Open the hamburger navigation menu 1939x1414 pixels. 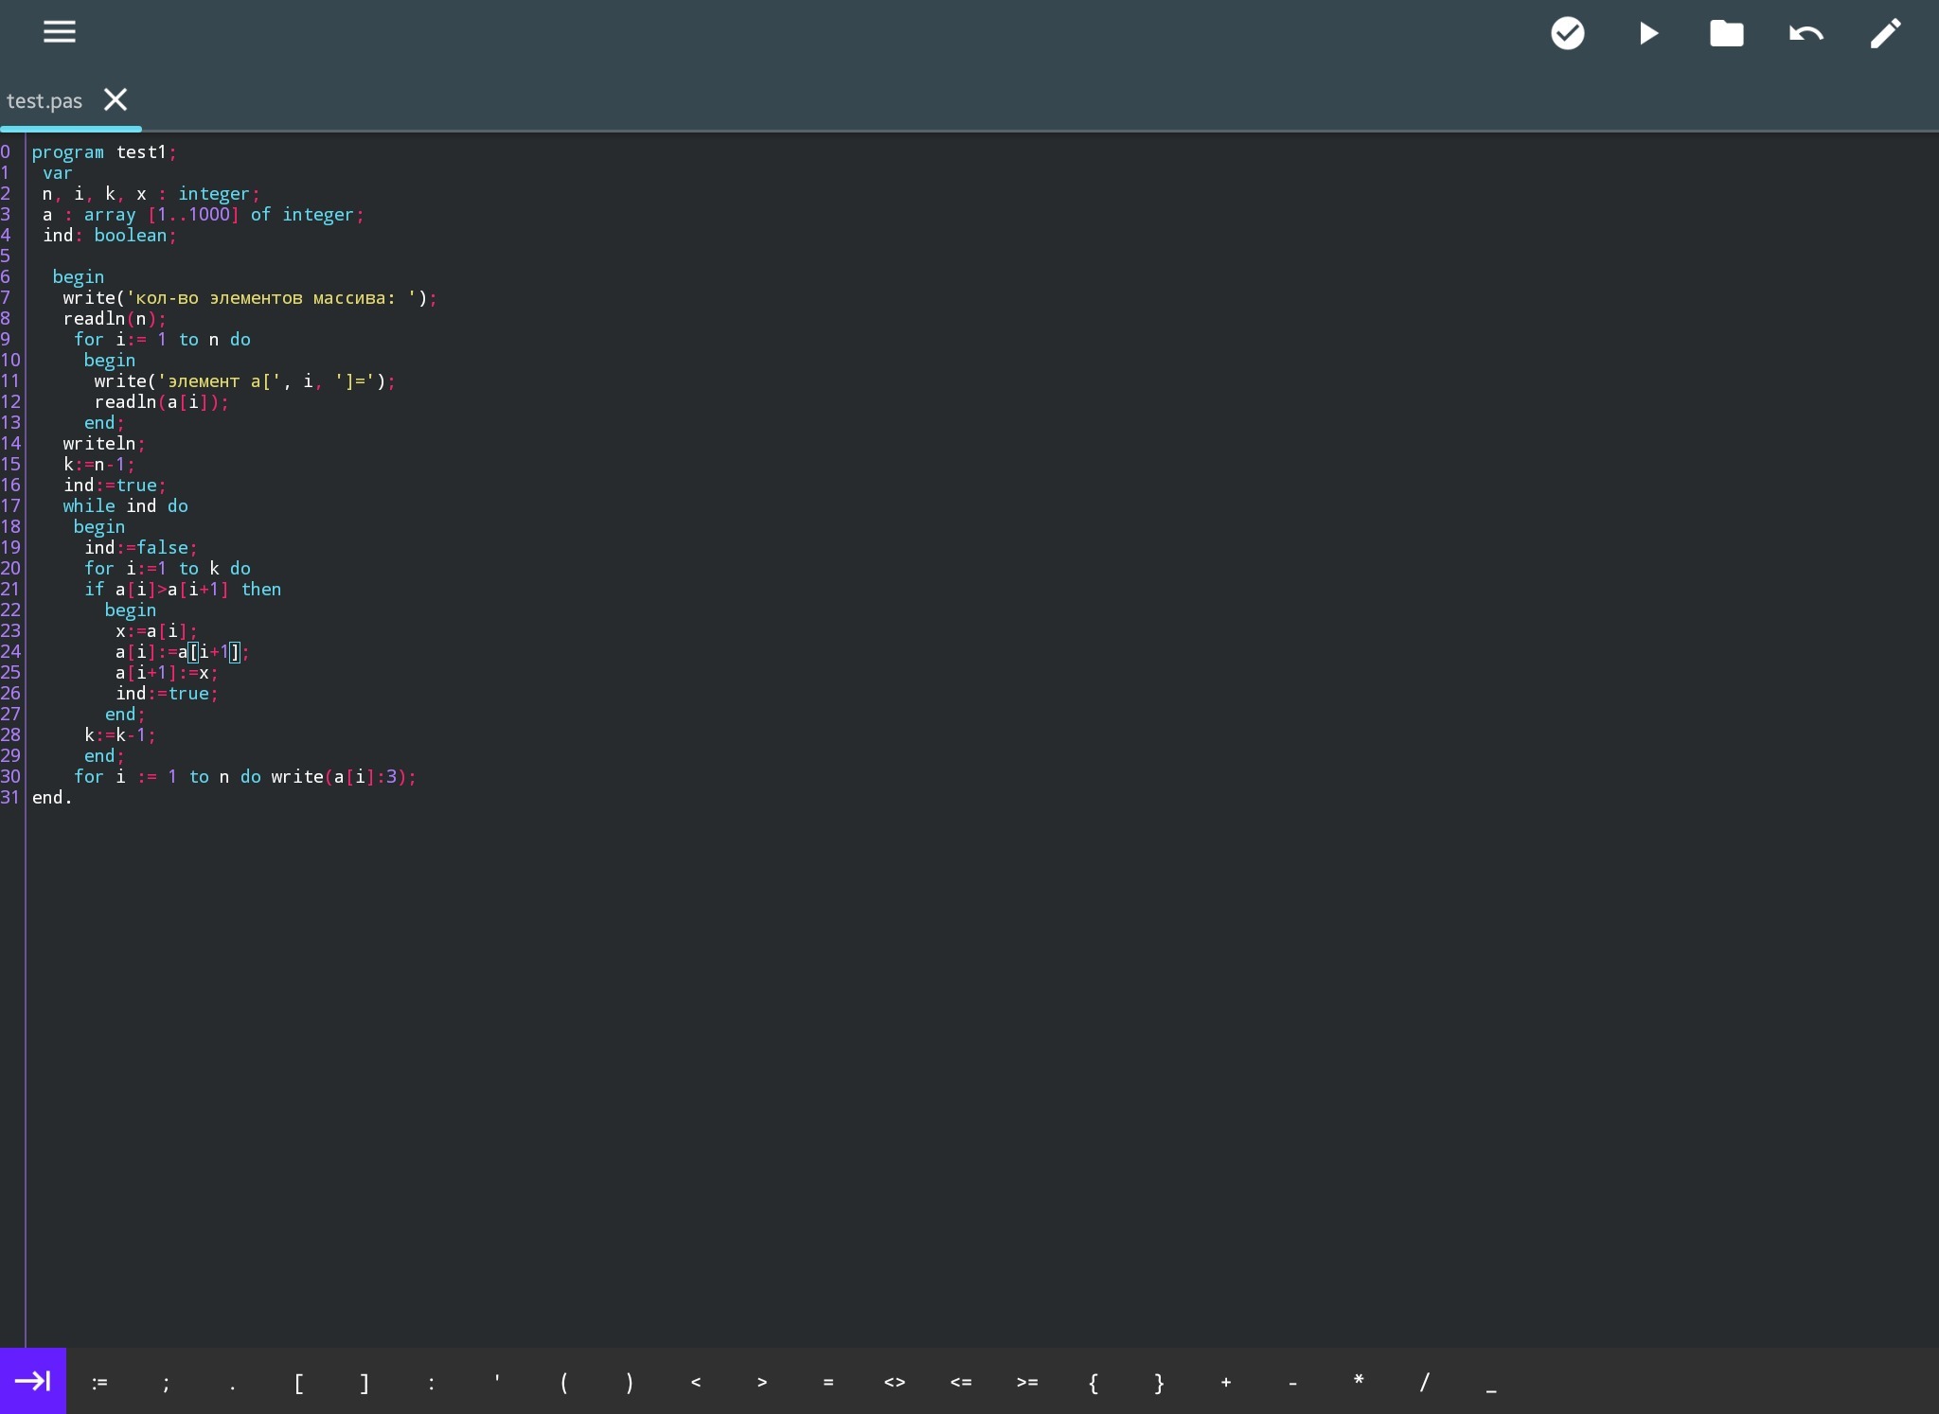click(59, 32)
